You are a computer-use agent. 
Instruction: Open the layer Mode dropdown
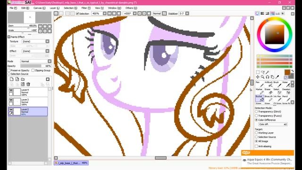click(x=50, y=61)
